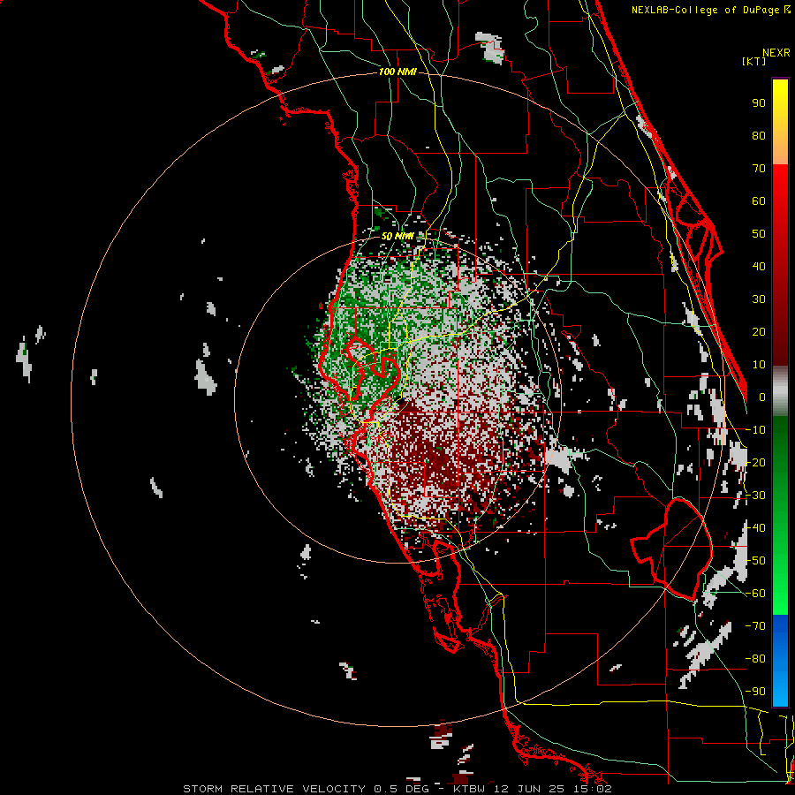
Task: Select the -50 value on velocity scale
Action: (755, 561)
